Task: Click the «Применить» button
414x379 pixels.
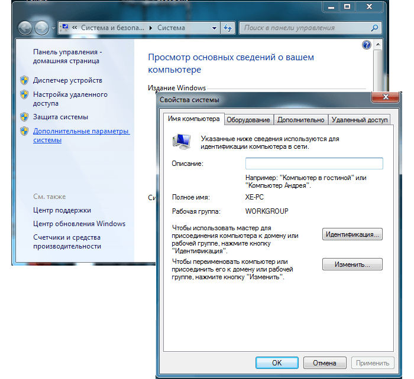Action: [x=373, y=363]
